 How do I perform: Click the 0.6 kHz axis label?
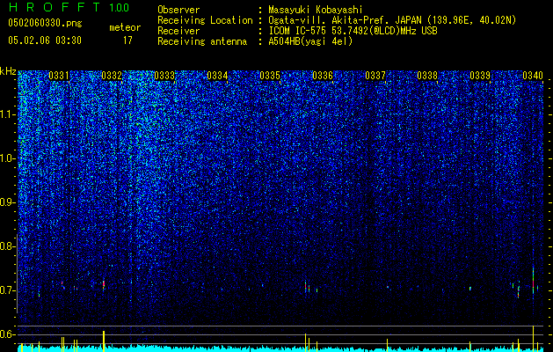coord(8,334)
